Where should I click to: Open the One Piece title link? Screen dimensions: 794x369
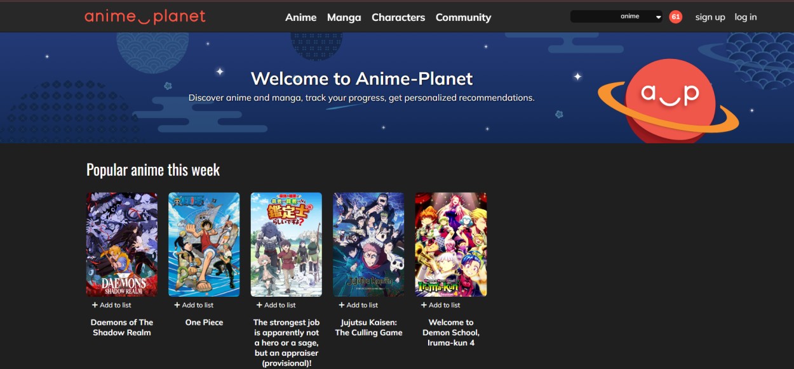pyautogui.click(x=204, y=322)
